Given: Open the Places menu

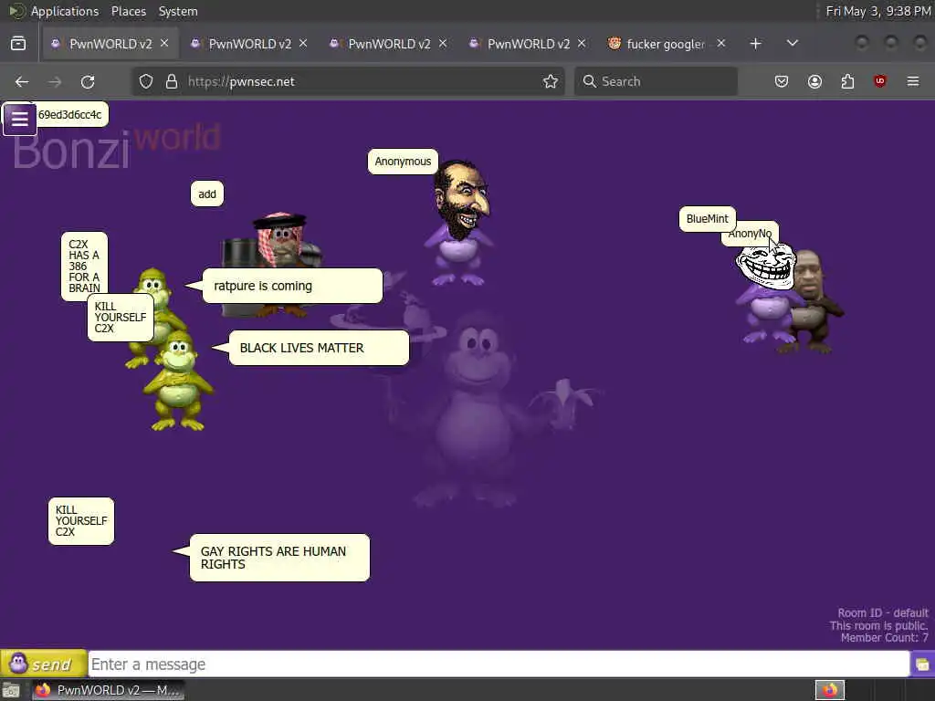Looking at the screenshot, I should click(128, 11).
